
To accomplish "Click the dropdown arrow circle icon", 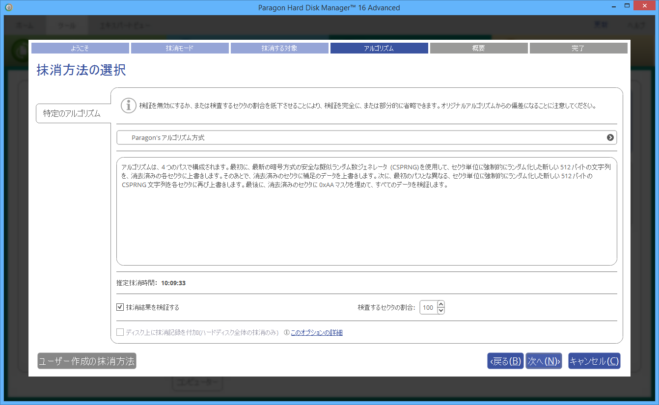I will pos(610,137).
